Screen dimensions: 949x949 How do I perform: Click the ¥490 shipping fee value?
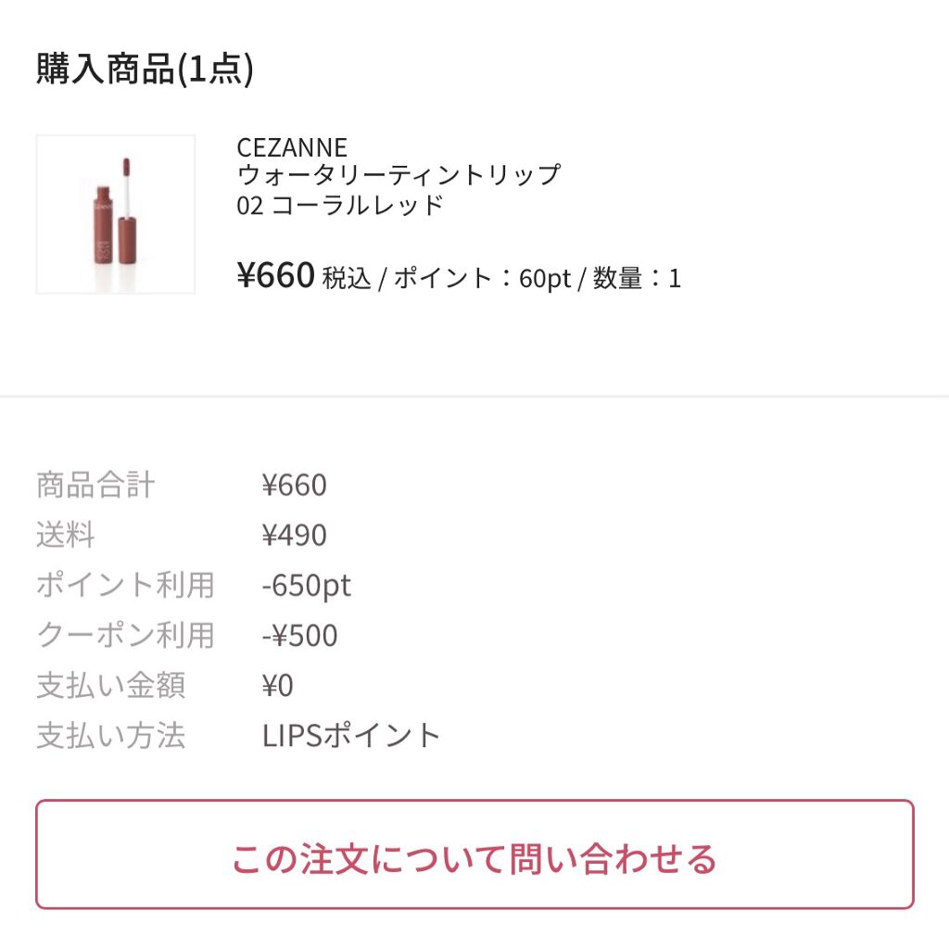coord(294,535)
